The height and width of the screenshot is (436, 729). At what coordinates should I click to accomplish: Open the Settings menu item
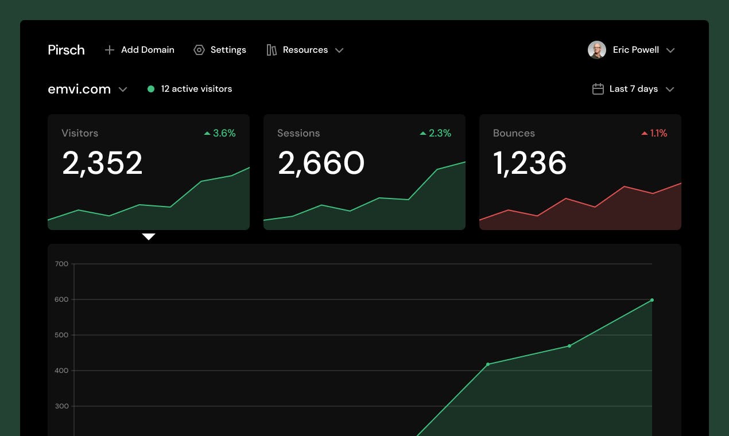(x=228, y=50)
